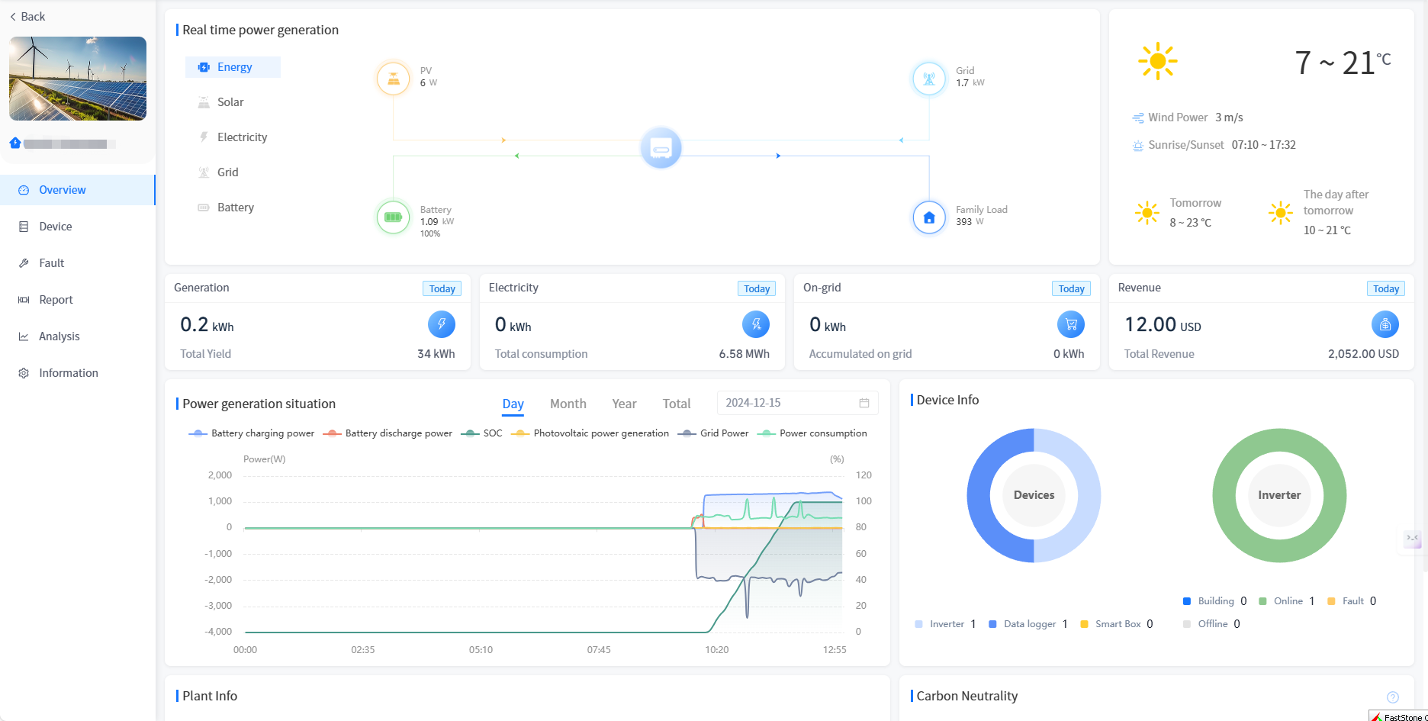This screenshot has height=721, width=1428.
Task: Select Solar in real-time power list
Action: coord(230,102)
